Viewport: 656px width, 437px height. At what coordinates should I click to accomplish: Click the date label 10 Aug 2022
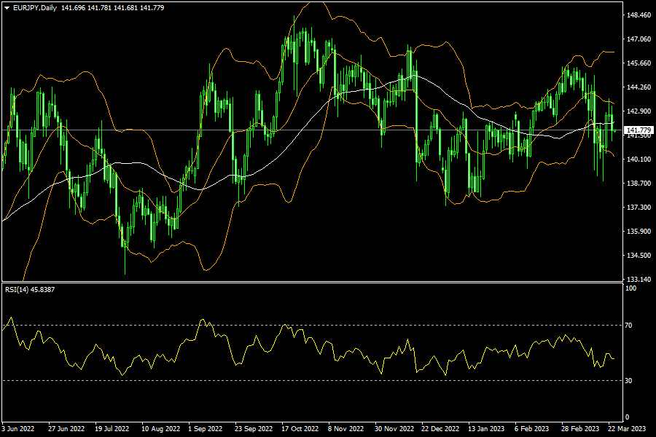160,429
